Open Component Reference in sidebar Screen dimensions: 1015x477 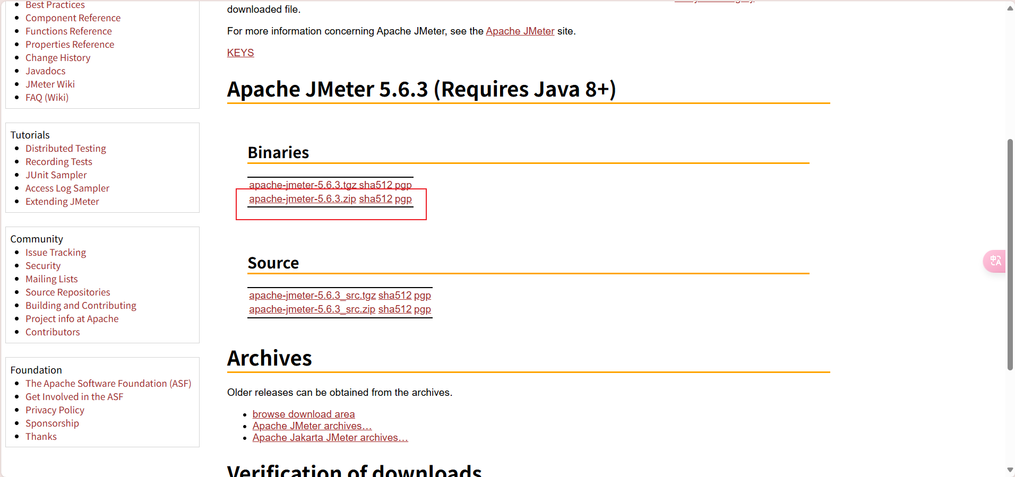73,18
